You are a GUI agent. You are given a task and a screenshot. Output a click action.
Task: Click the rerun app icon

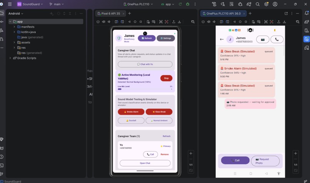point(180,4)
